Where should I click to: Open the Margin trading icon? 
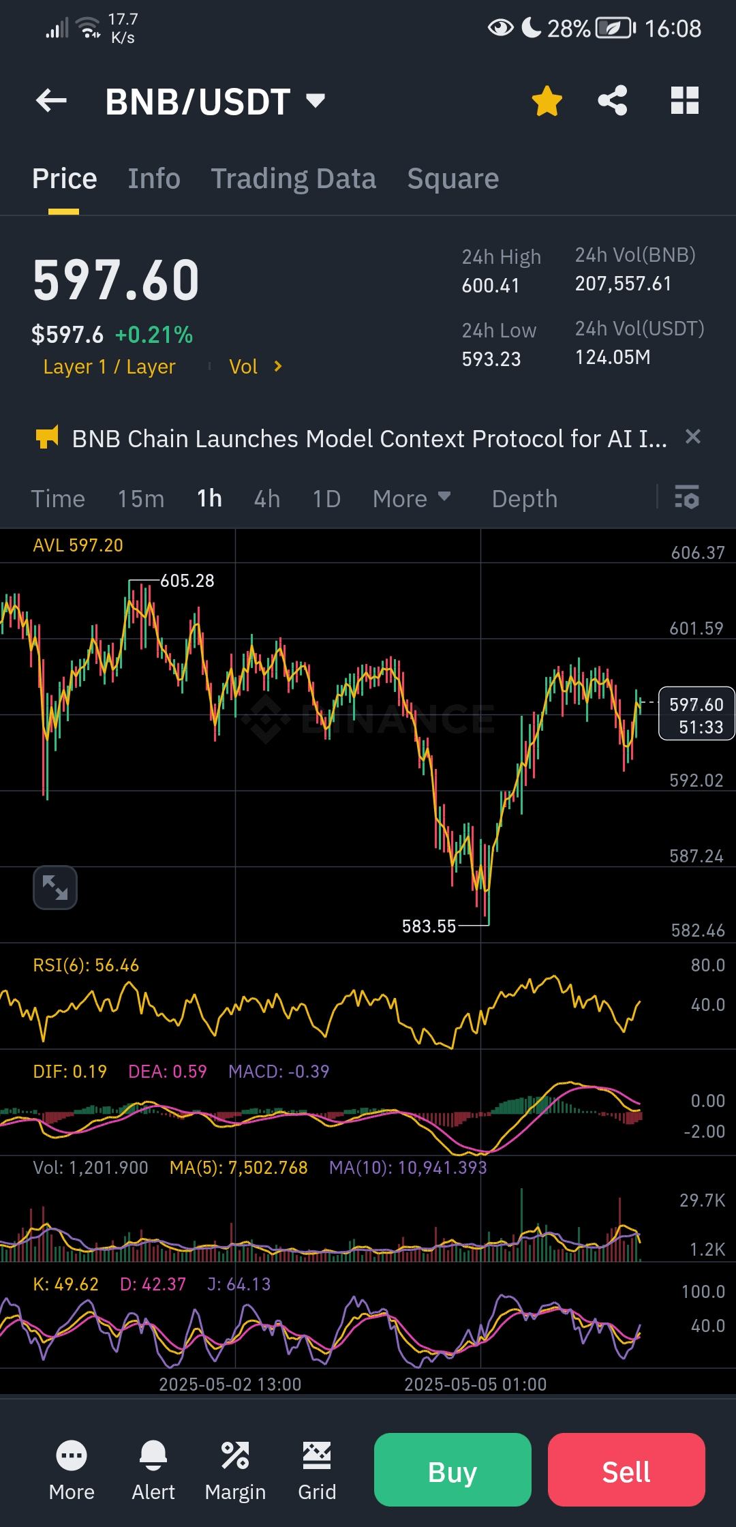(235, 1470)
